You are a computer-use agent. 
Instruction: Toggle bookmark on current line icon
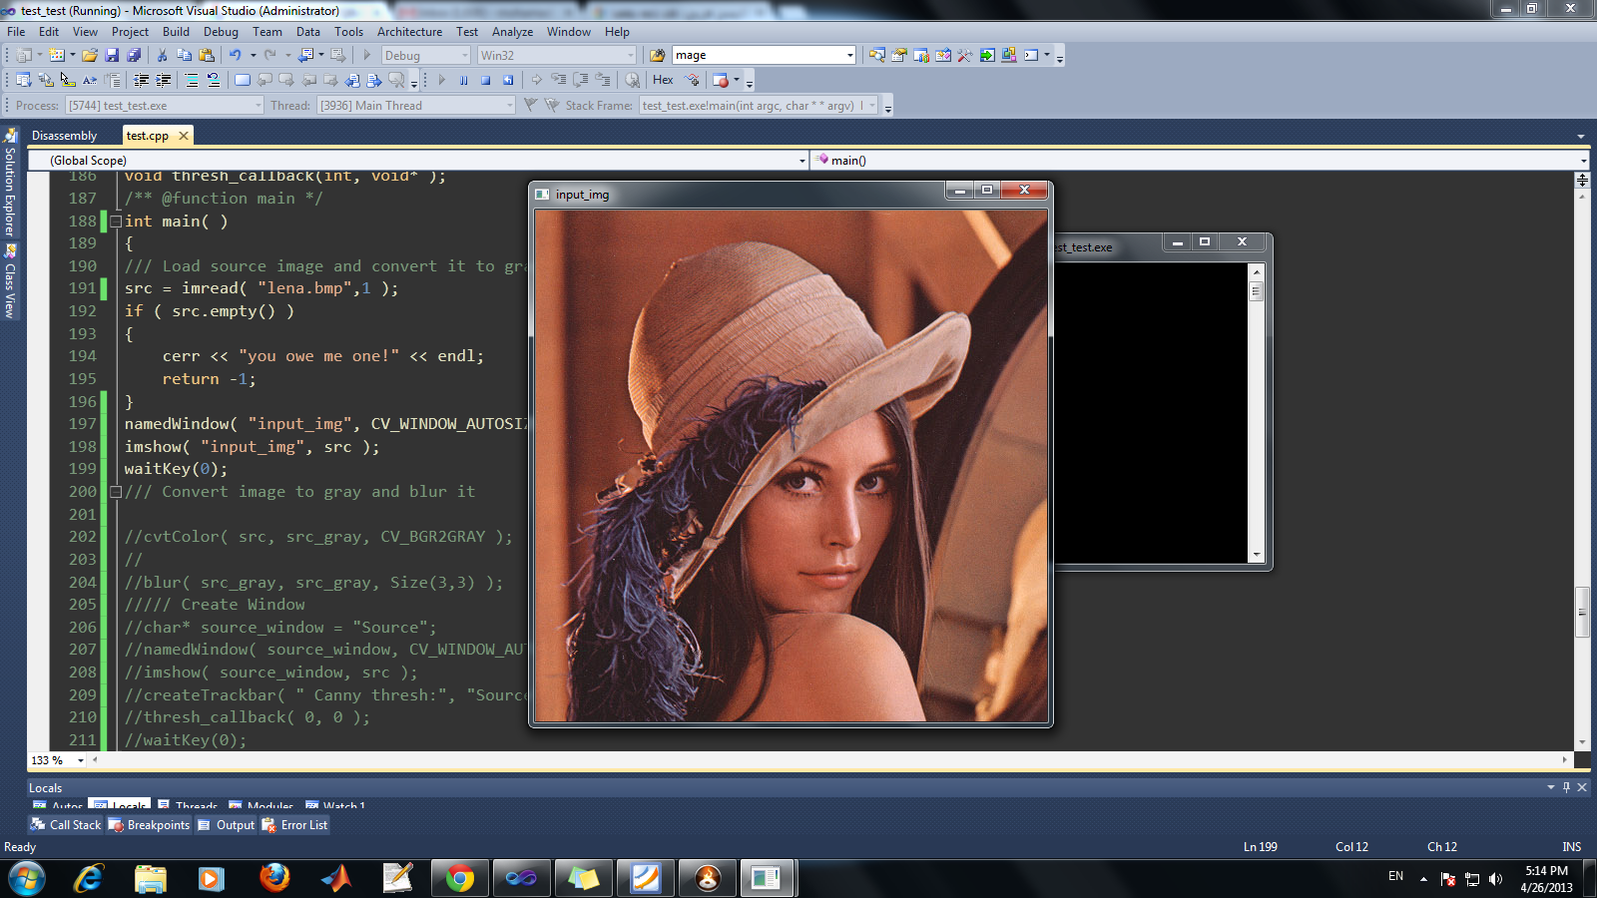click(x=243, y=80)
